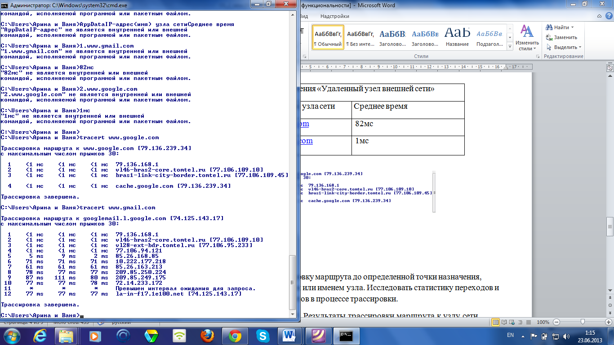
Task: Click the Action Center flag icon
Action: [x=534, y=336]
